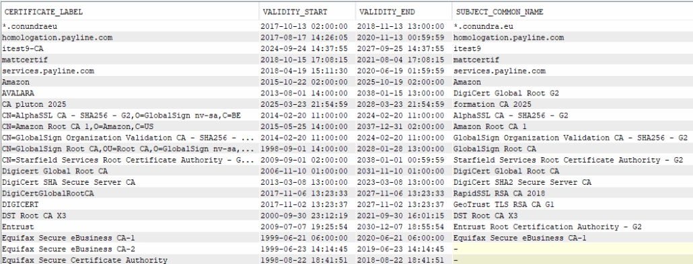Viewport: 693px width, 264px height.
Task: Click the CA pluton 2025 row
Action: (346, 104)
